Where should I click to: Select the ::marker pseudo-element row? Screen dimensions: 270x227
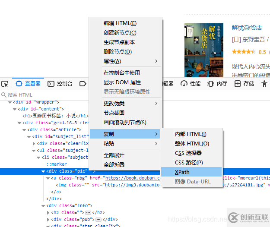pos(57,164)
